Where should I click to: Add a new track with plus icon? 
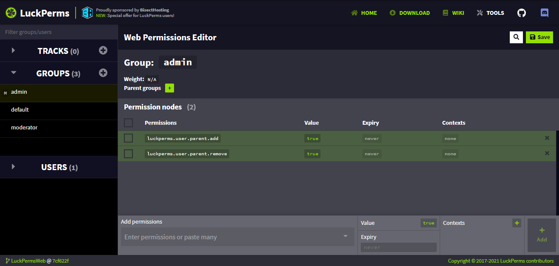tap(103, 50)
